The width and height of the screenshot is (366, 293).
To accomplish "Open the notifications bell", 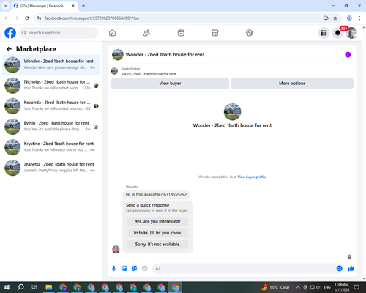I will [337, 33].
